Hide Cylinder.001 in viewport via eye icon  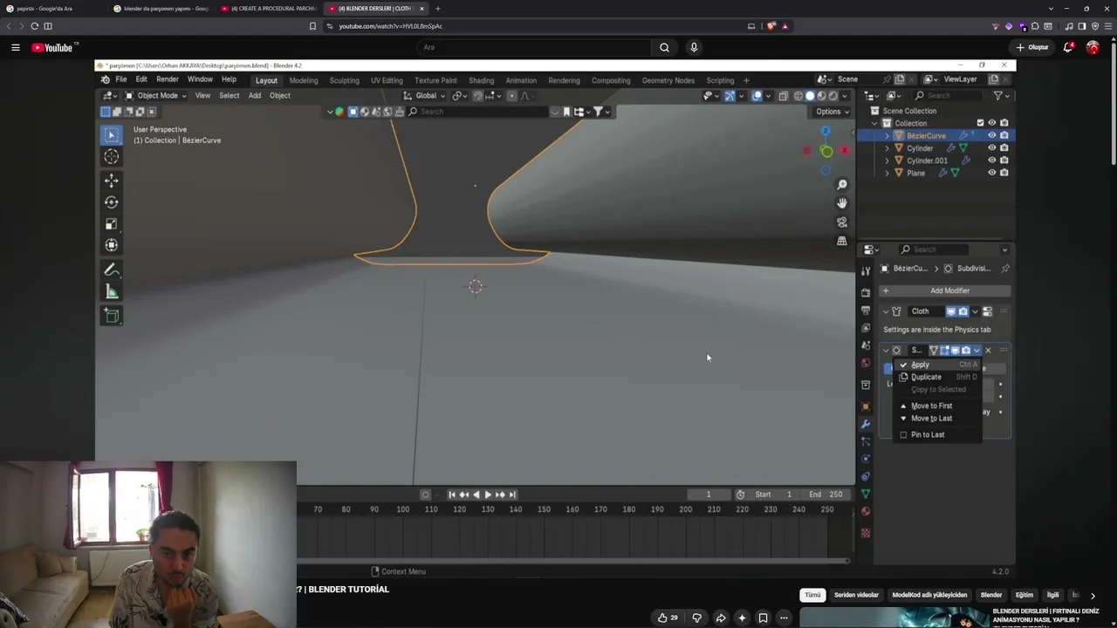click(x=991, y=160)
